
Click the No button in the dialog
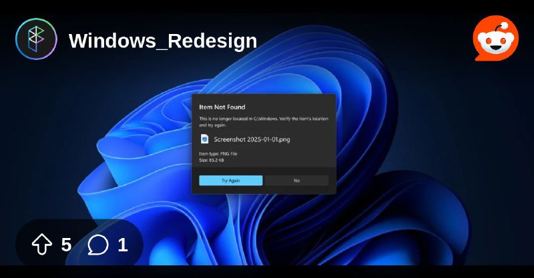pos(296,181)
